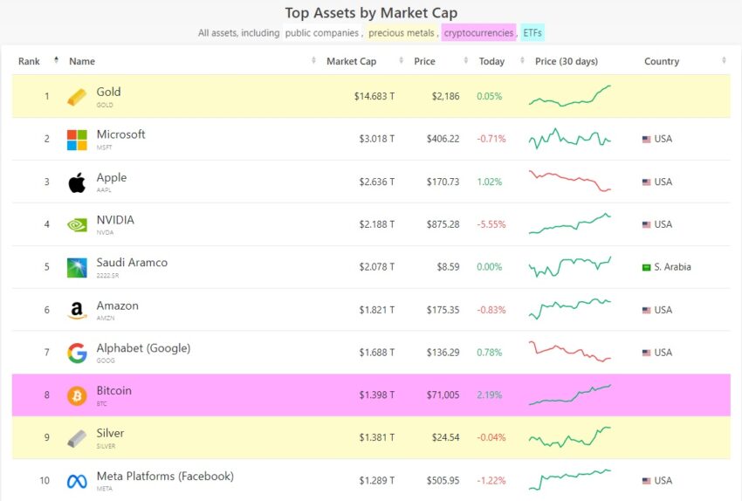742x501 pixels.
Task: Click the Amazon logo icon
Action: [x=77, y=311]
